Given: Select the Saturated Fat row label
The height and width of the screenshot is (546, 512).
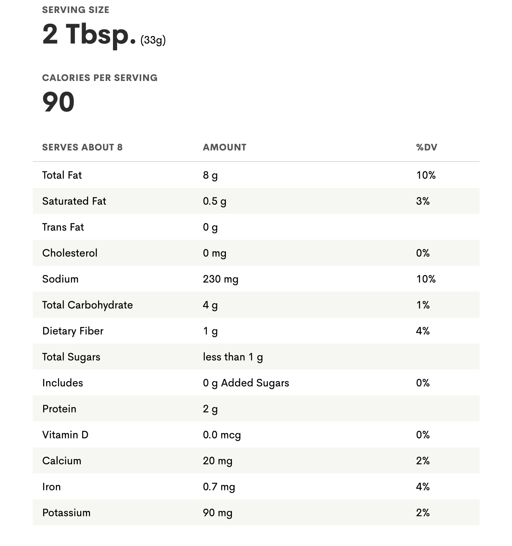Looking at the screenshot, I should tap(74, 201).
